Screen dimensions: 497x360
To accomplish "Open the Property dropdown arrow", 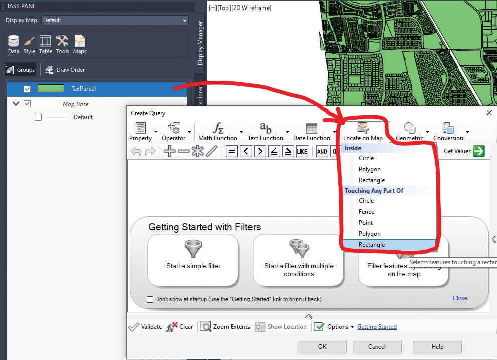I will 156,132.
